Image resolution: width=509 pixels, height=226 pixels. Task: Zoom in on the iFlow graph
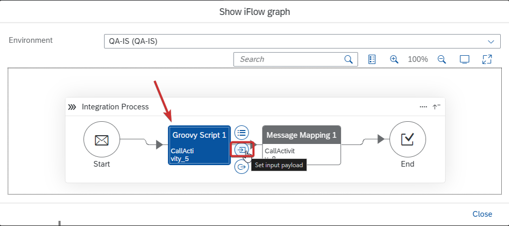tap(394, 59)
